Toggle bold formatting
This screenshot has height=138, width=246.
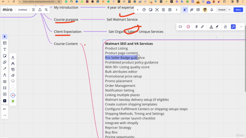[196, 27]
